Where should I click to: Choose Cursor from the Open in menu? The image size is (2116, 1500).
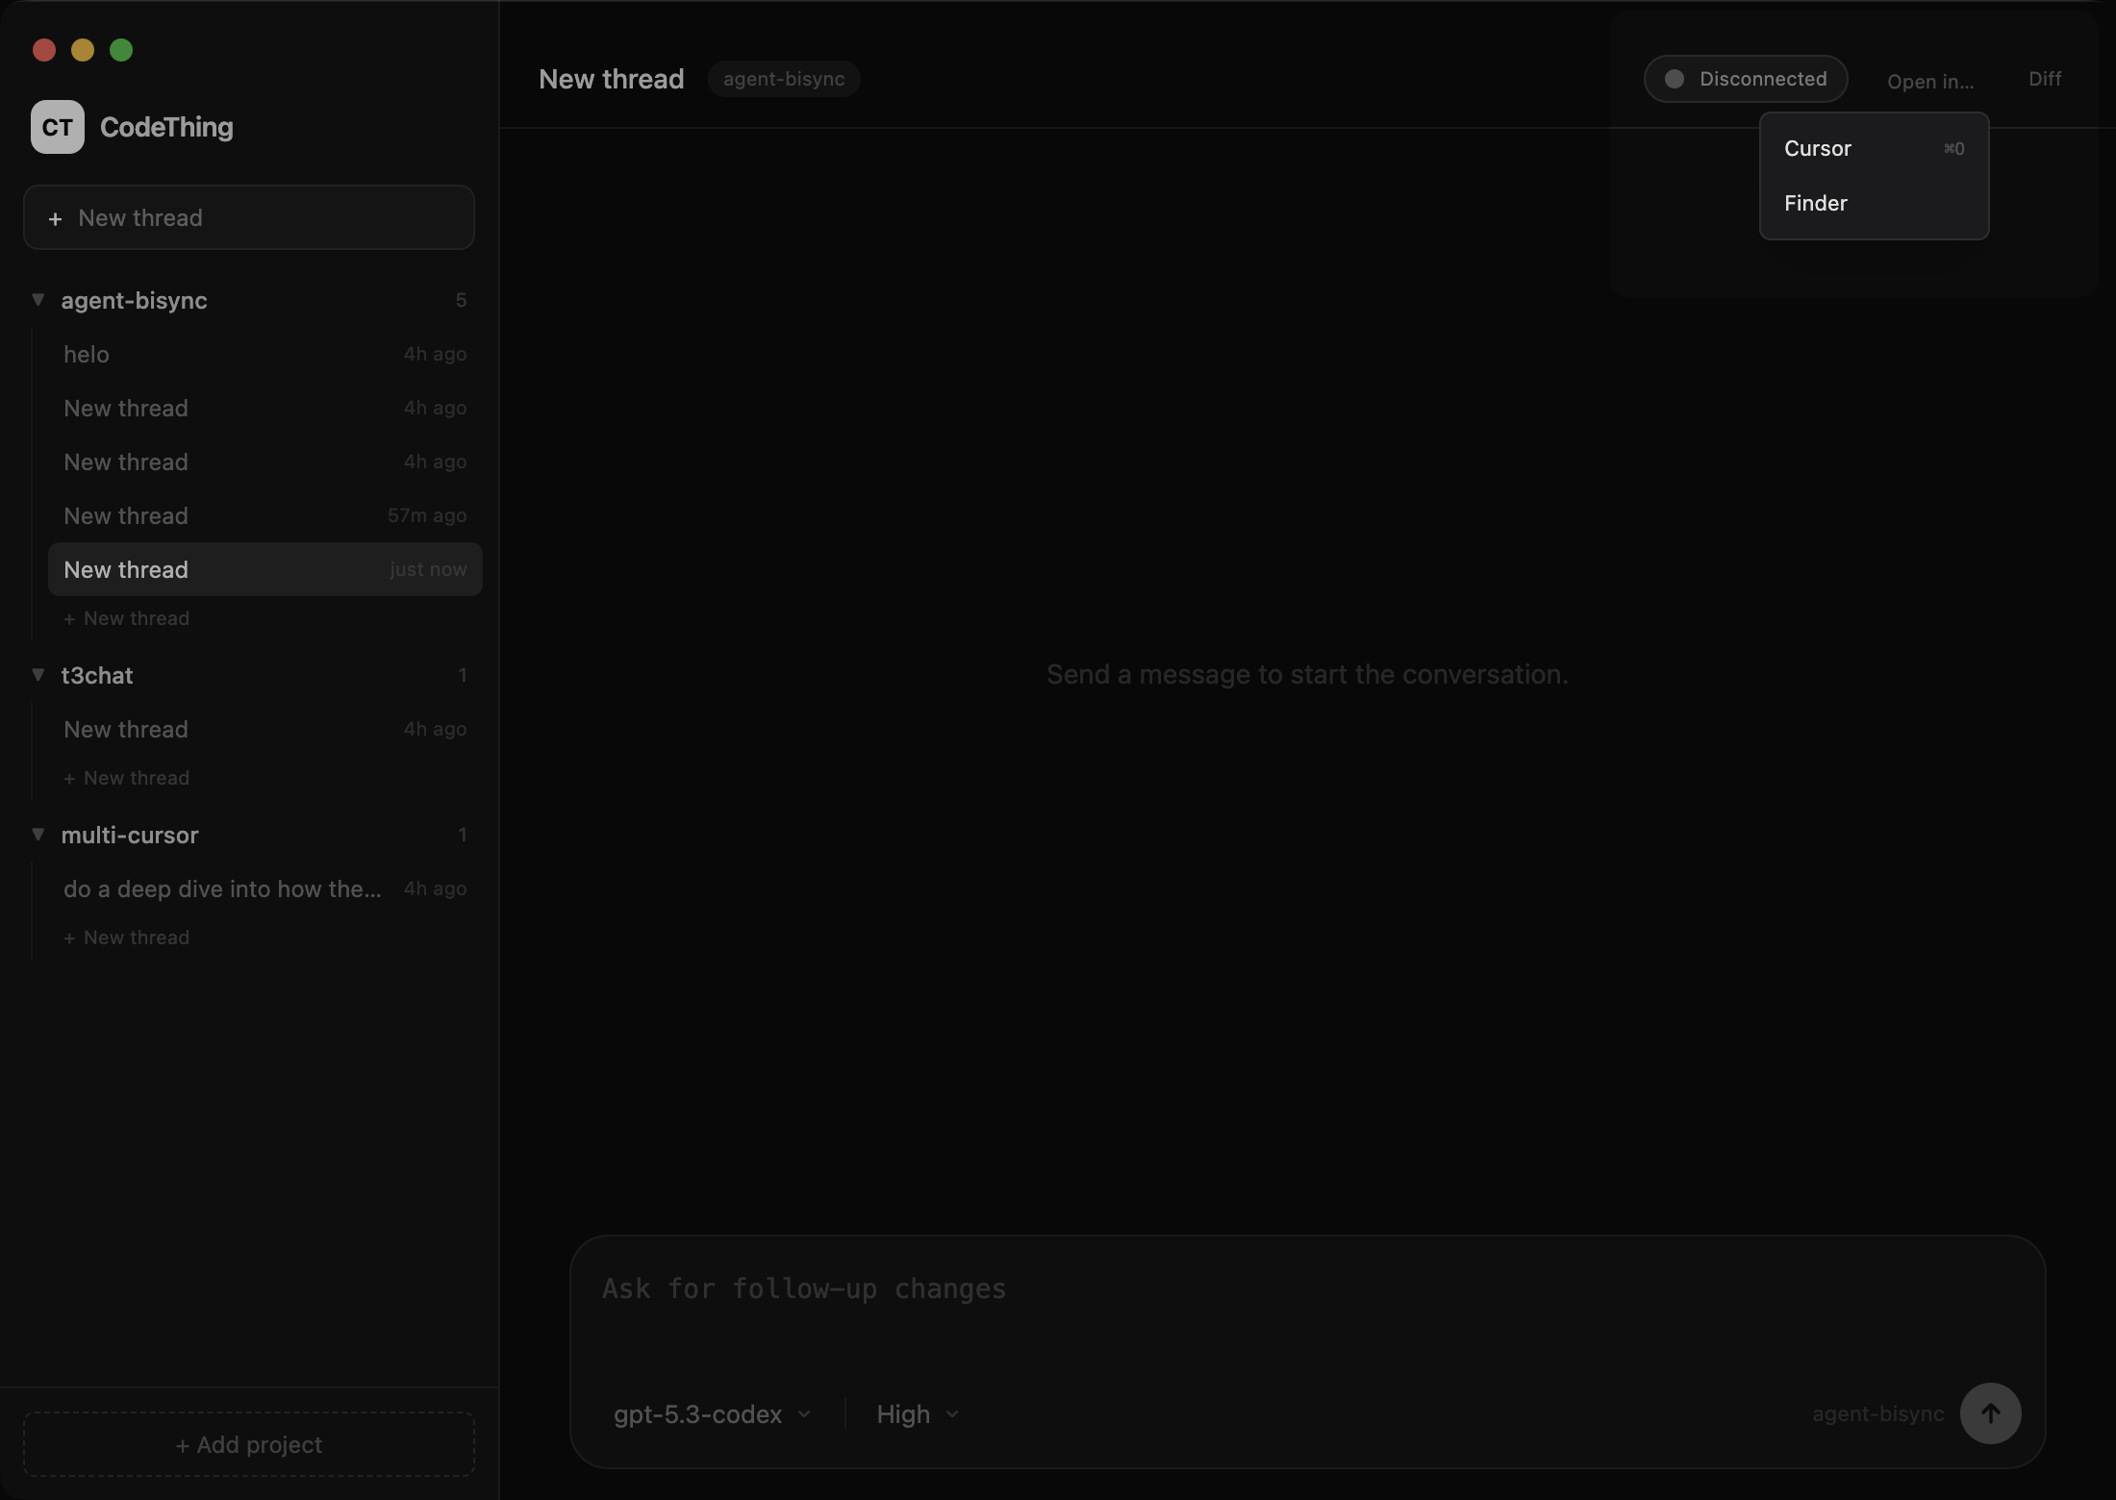point(1874,148)
